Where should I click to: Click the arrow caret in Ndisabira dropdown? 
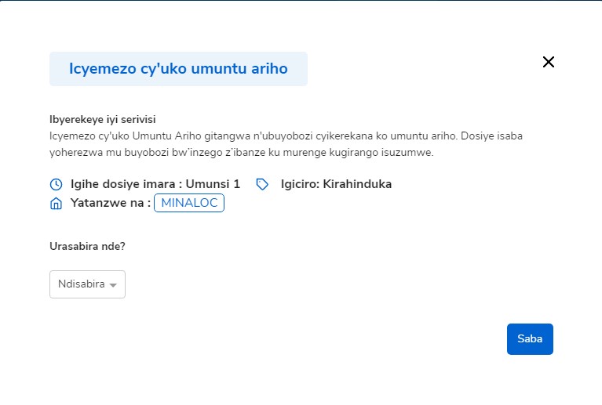click(114, 285)
